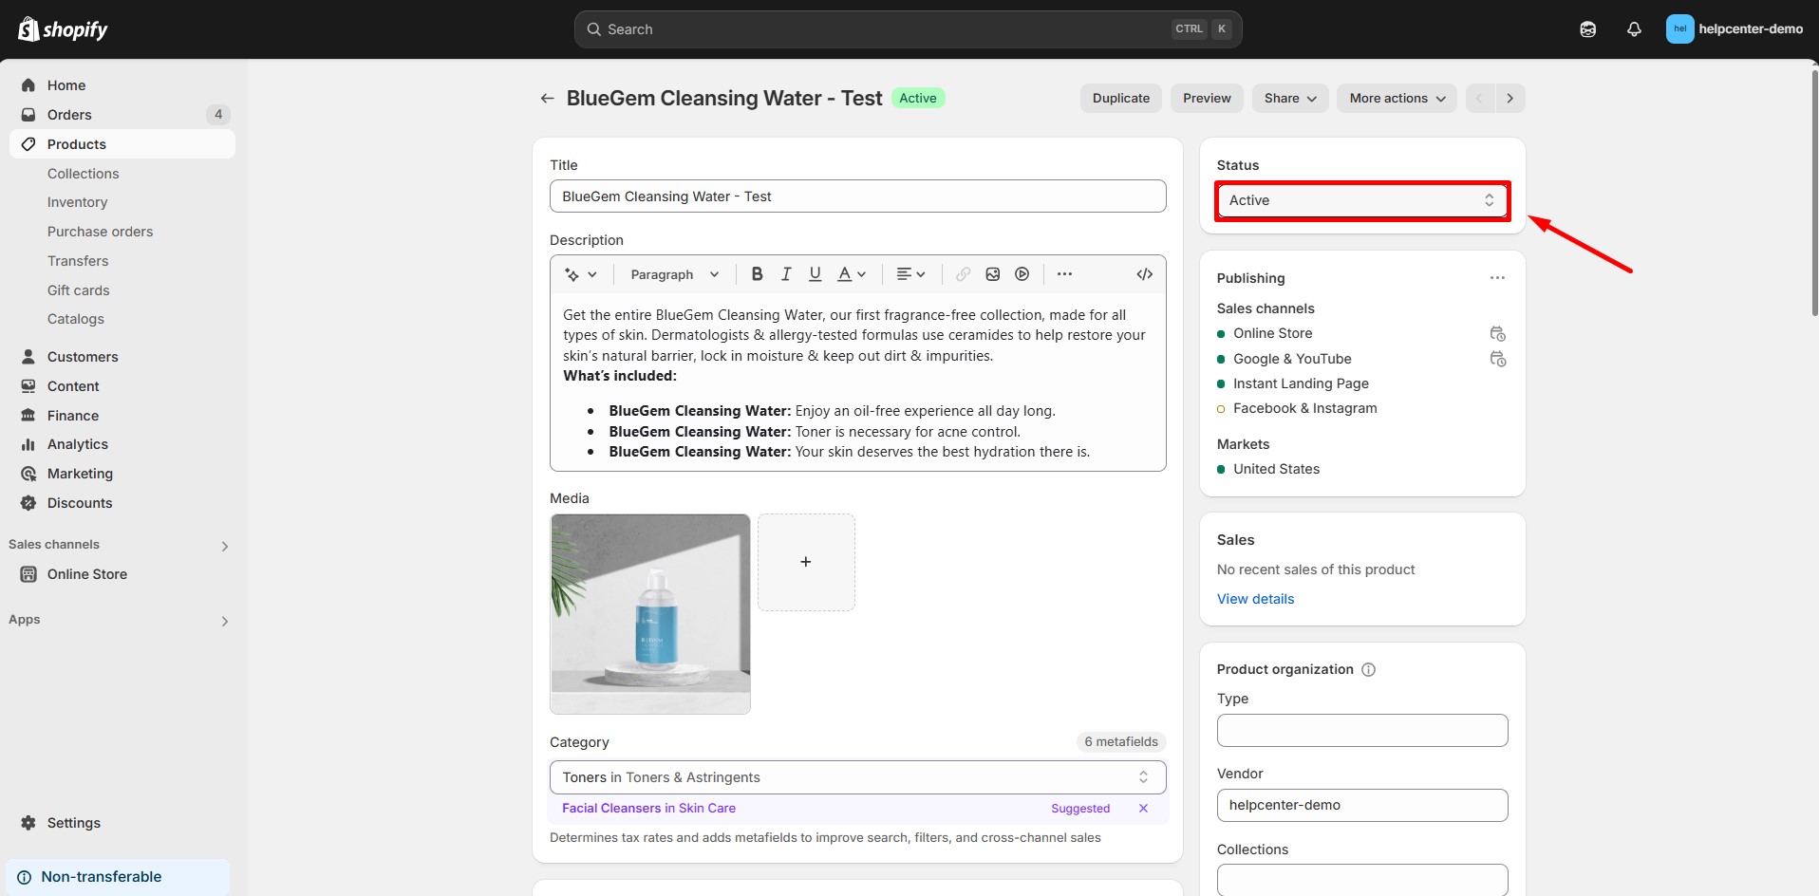Viewport: 1819px width, 896px height.
Task: Apply underline formatting to text
Action: tap(815, 274)
